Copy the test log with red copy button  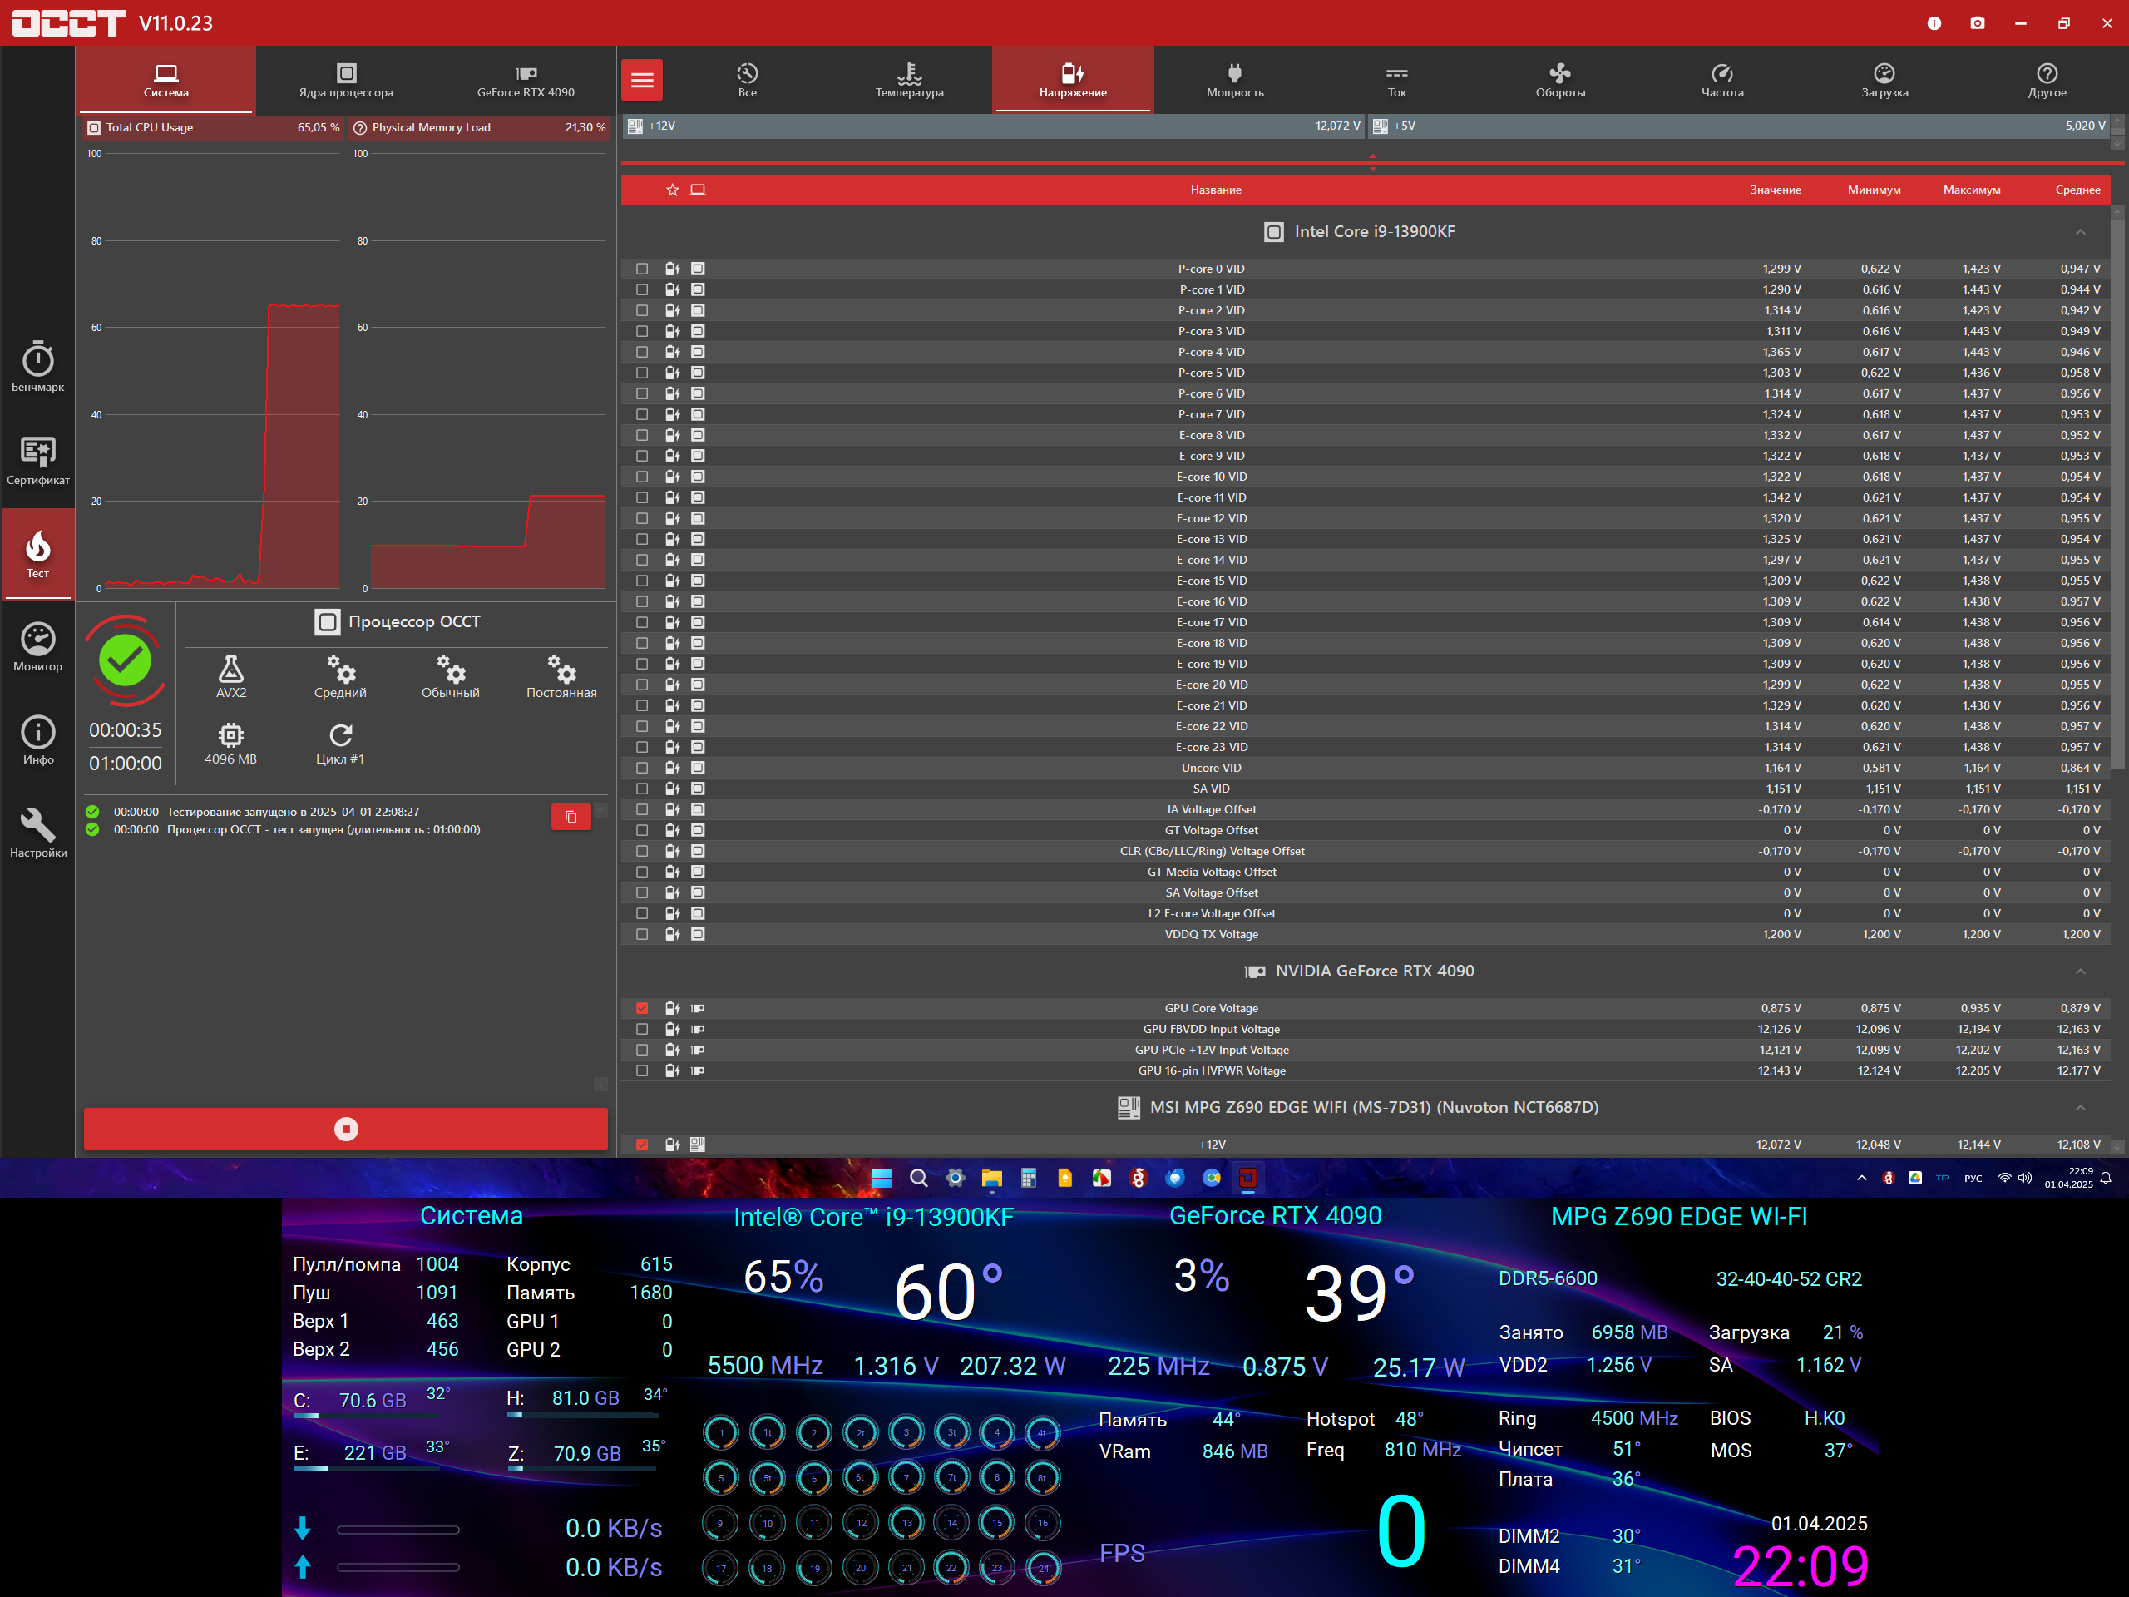[571, 816]
